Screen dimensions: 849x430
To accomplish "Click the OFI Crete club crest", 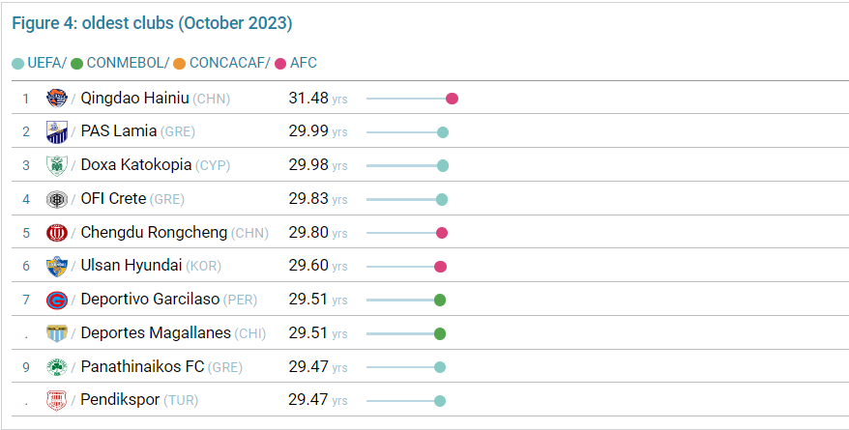I will (56, 199).
